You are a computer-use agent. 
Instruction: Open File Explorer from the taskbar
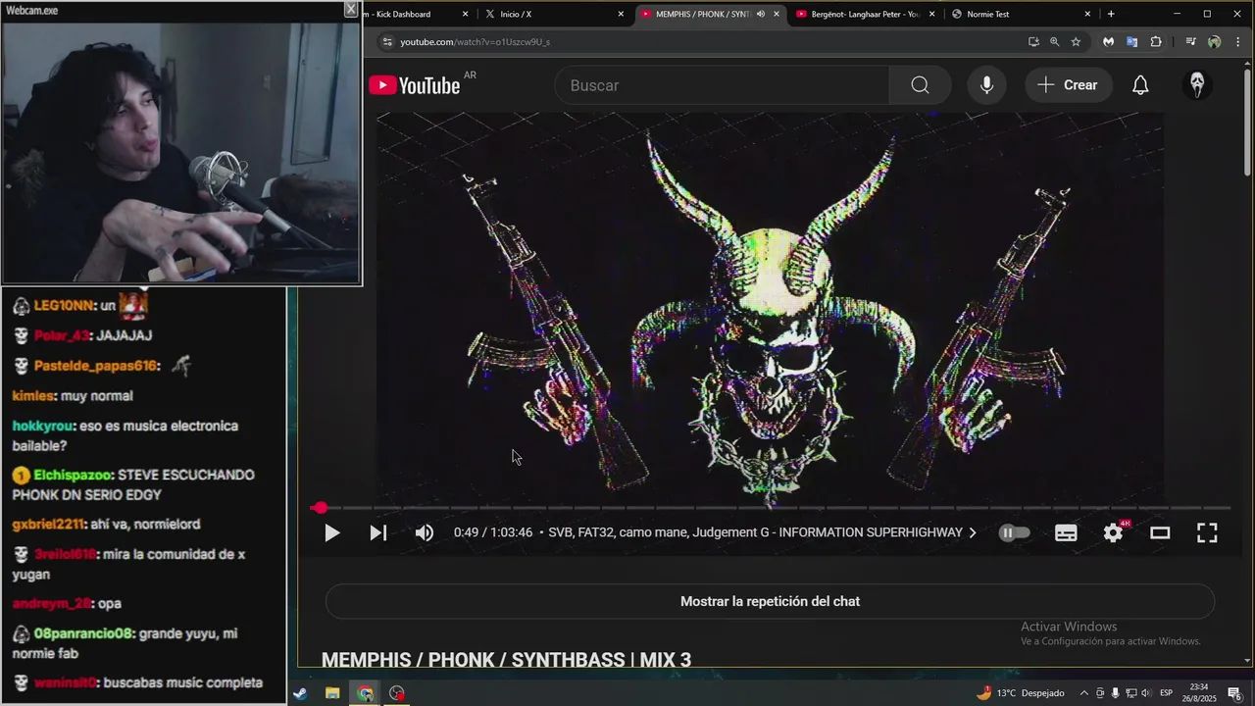click(332, 693)
